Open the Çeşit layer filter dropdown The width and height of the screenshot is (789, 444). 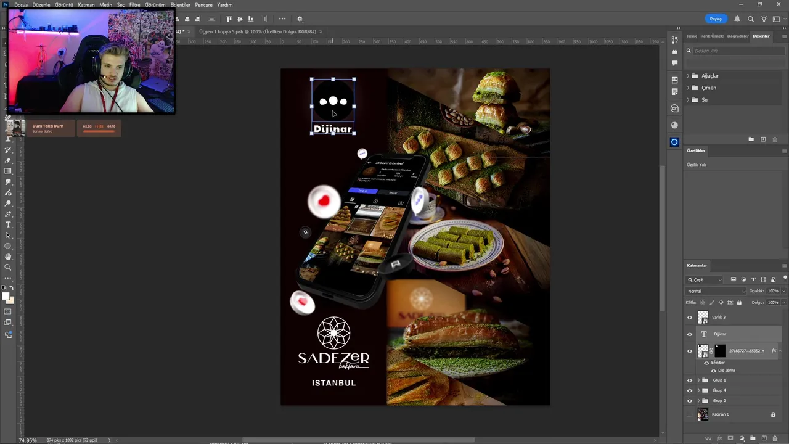tap(705, 280)
